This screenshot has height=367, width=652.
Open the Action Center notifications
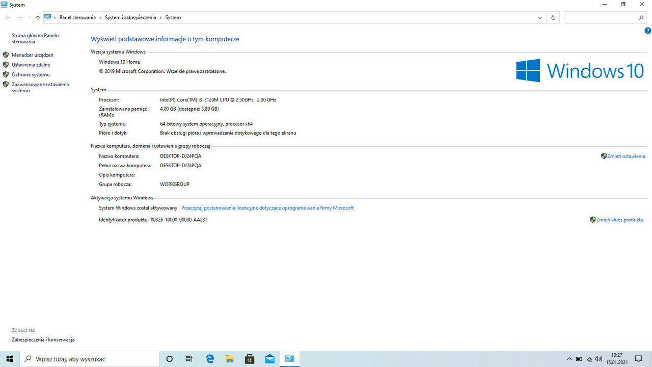(639, 359)
